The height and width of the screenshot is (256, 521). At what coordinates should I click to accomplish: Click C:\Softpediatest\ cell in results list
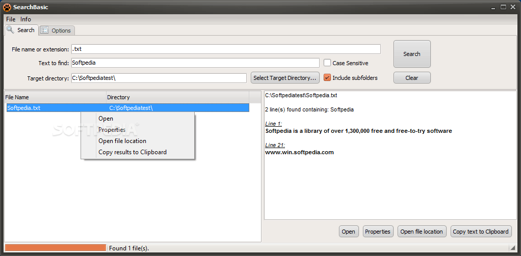pyautogui.click(x=131, y=108)
